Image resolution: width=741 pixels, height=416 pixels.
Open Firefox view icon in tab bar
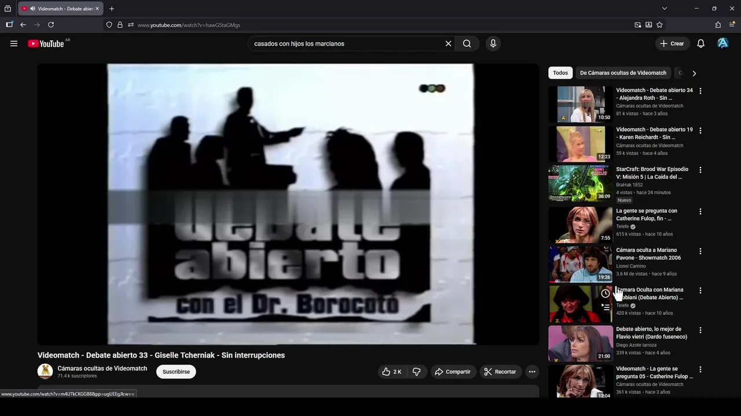8,9
